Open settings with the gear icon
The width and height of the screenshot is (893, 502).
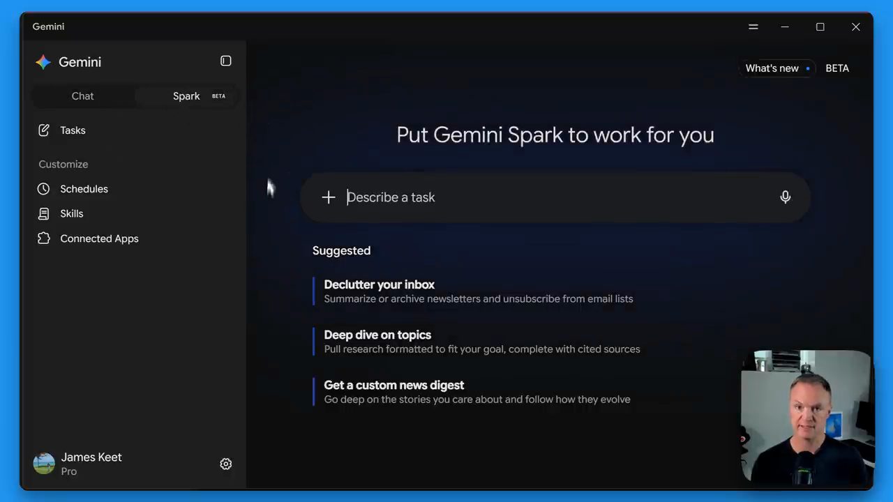tap(226, 464)
